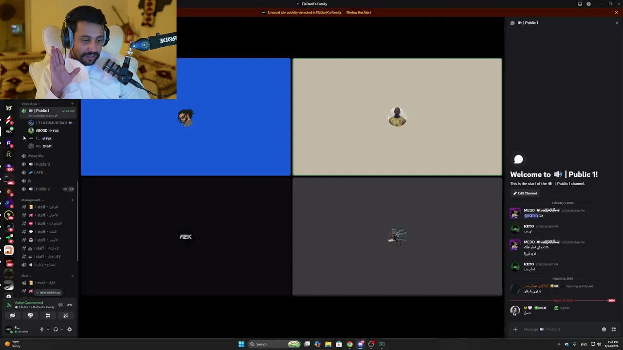Open the server with 6K+ badge
623x350 pixels.
coord(9,180)
